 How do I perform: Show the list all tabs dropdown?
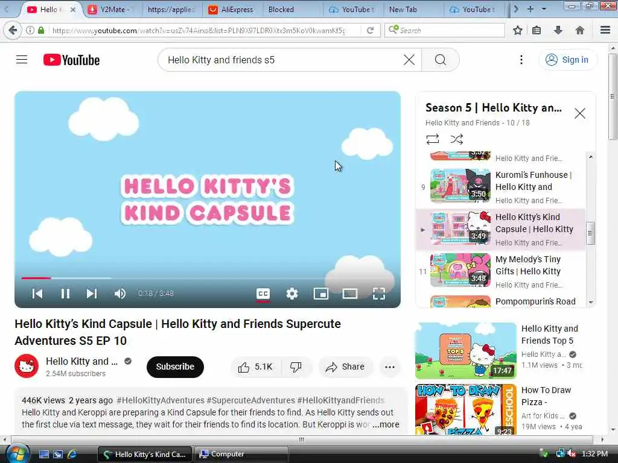coord(544,9)
